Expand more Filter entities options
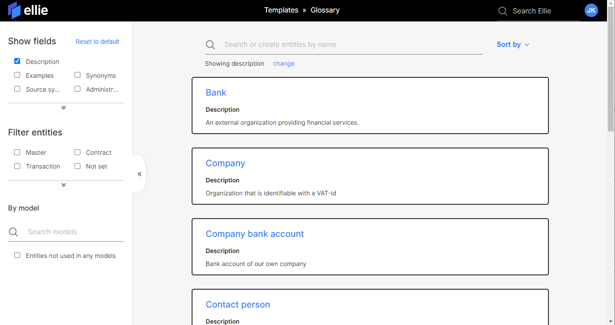 click(63, 185)
